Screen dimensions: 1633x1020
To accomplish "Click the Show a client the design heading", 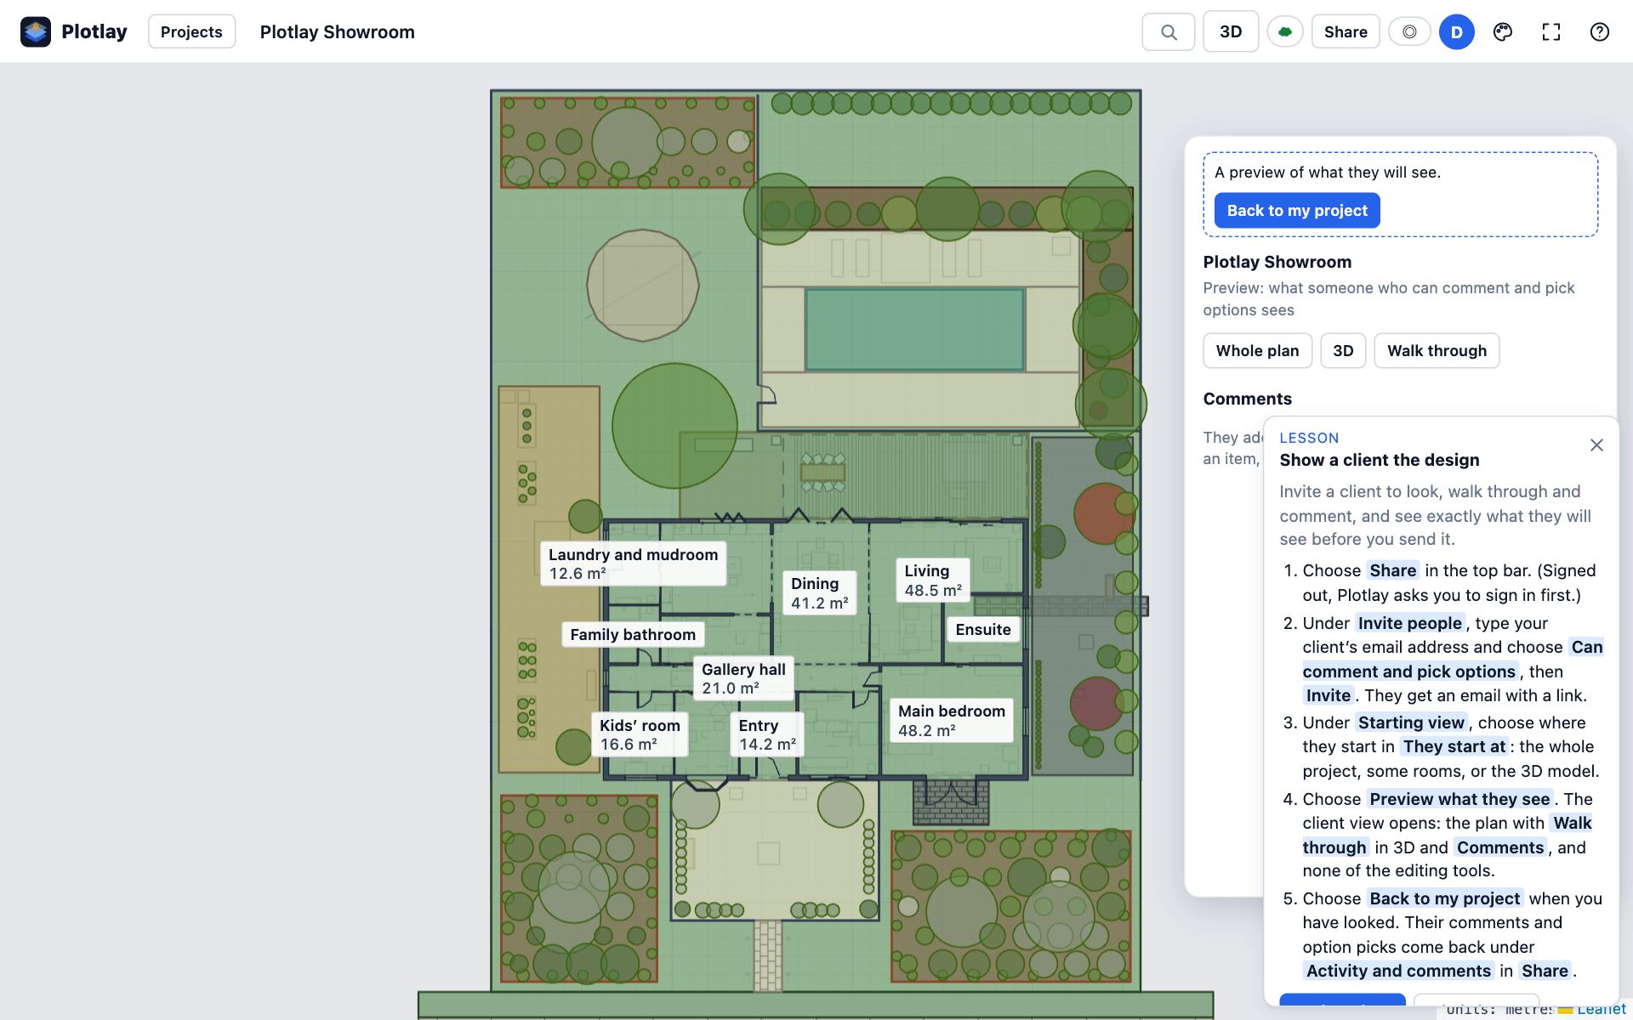I will point(1379,460).
